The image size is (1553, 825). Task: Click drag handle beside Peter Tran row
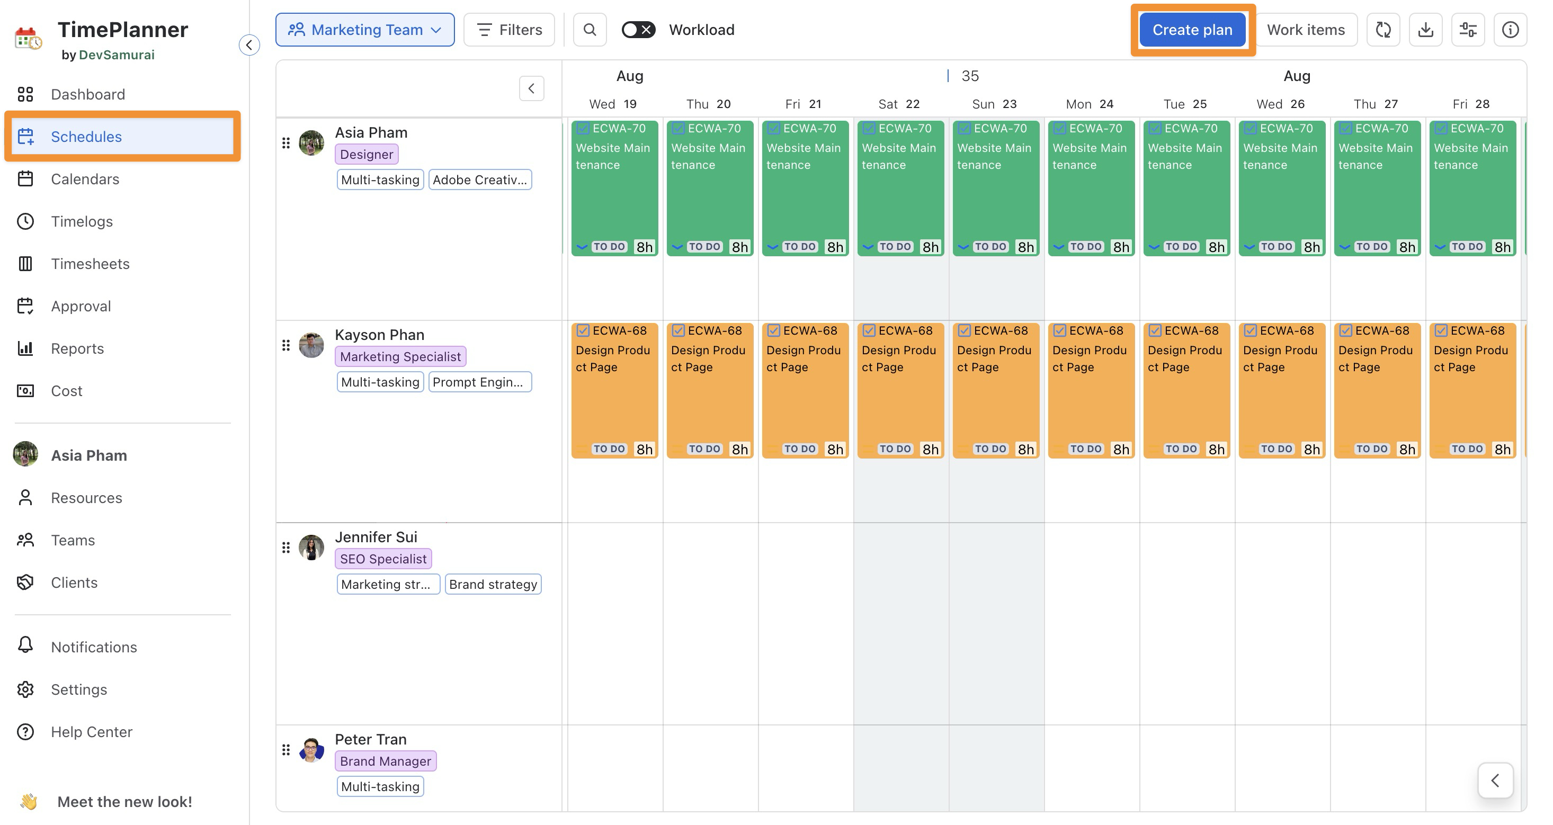(x=286, y=750)
